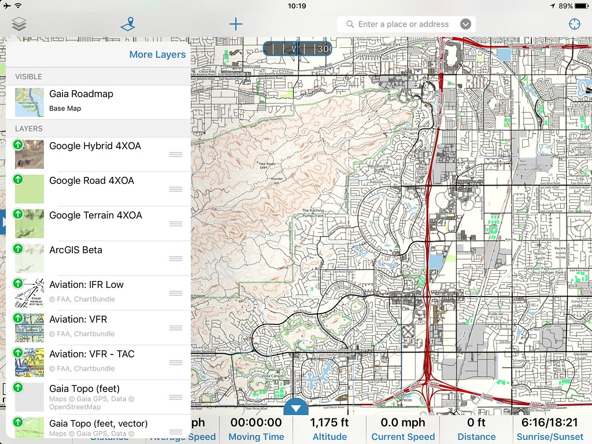Open the search field dropdown chevron
The width and height of the screenshot is (592, 444).
click(466, 24)
